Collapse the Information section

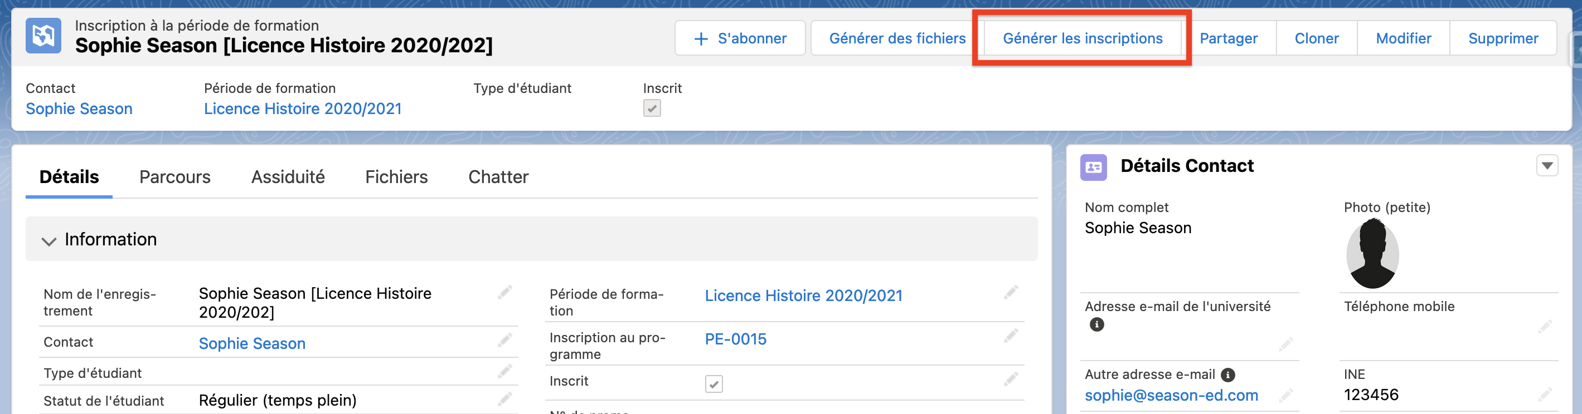pos(49,240)
